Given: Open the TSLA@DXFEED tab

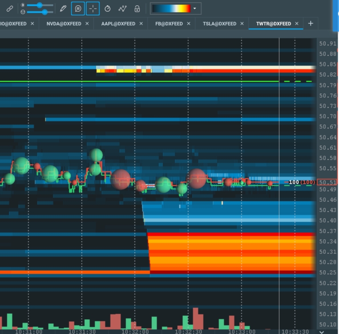Looking at the screenshot, I should (219, 24).
